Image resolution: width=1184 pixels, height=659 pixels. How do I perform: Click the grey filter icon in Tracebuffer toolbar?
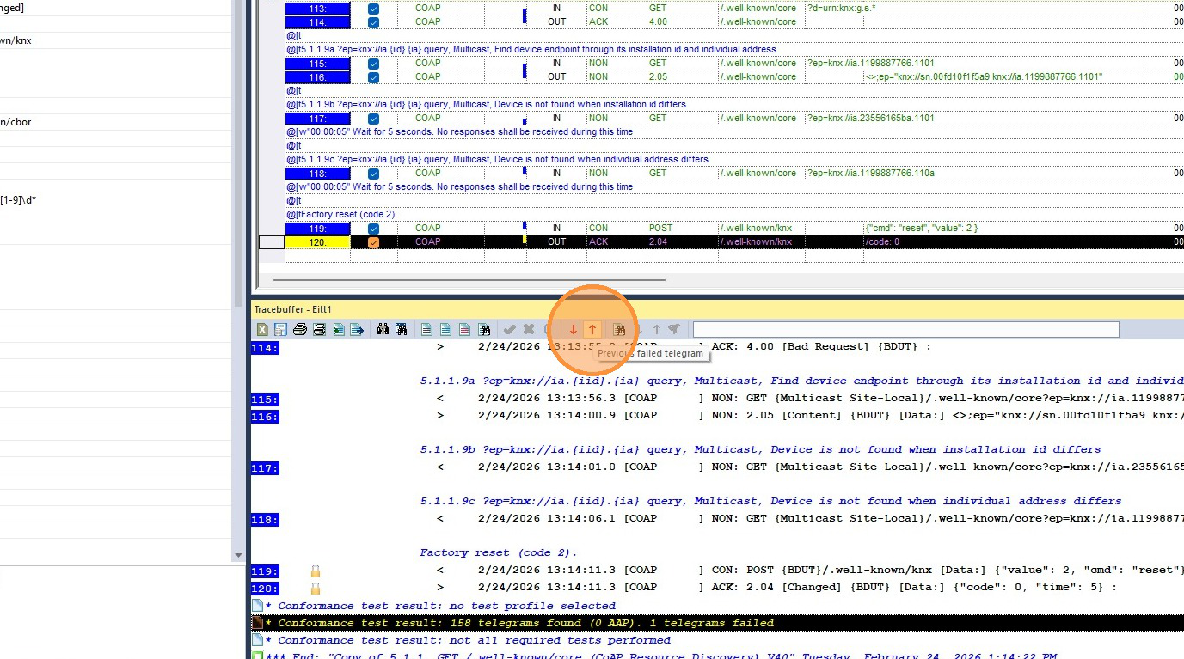coord(674,329)
